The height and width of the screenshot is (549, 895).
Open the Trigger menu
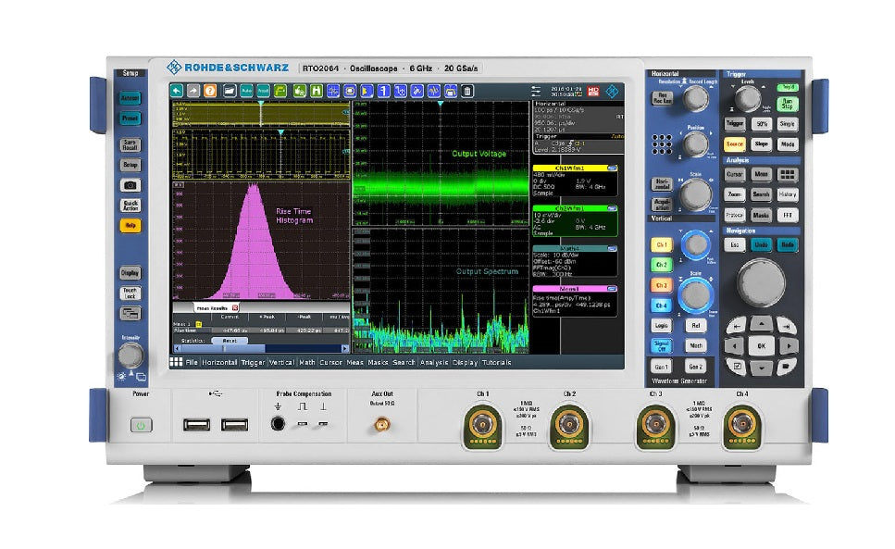(253, 362)
